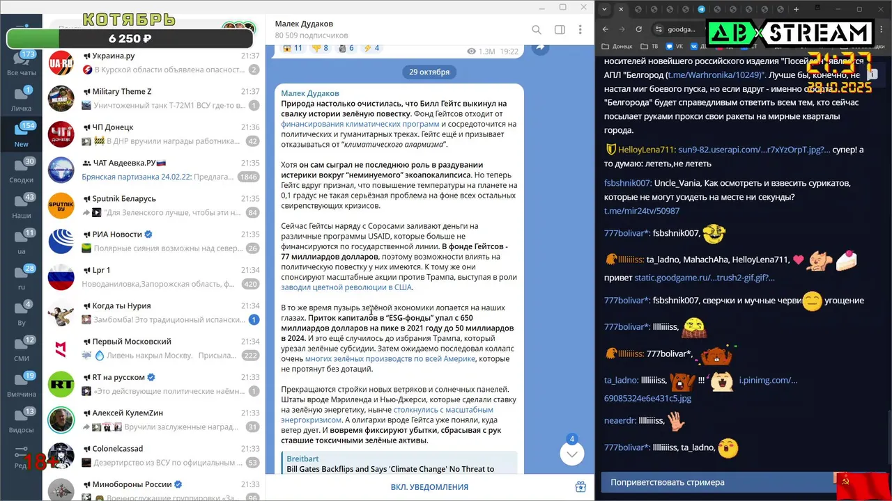Screen dimensions: 892x501
Task: Open the t.me/Warhronika/10249 link in chat
Action: coord(715,74)
